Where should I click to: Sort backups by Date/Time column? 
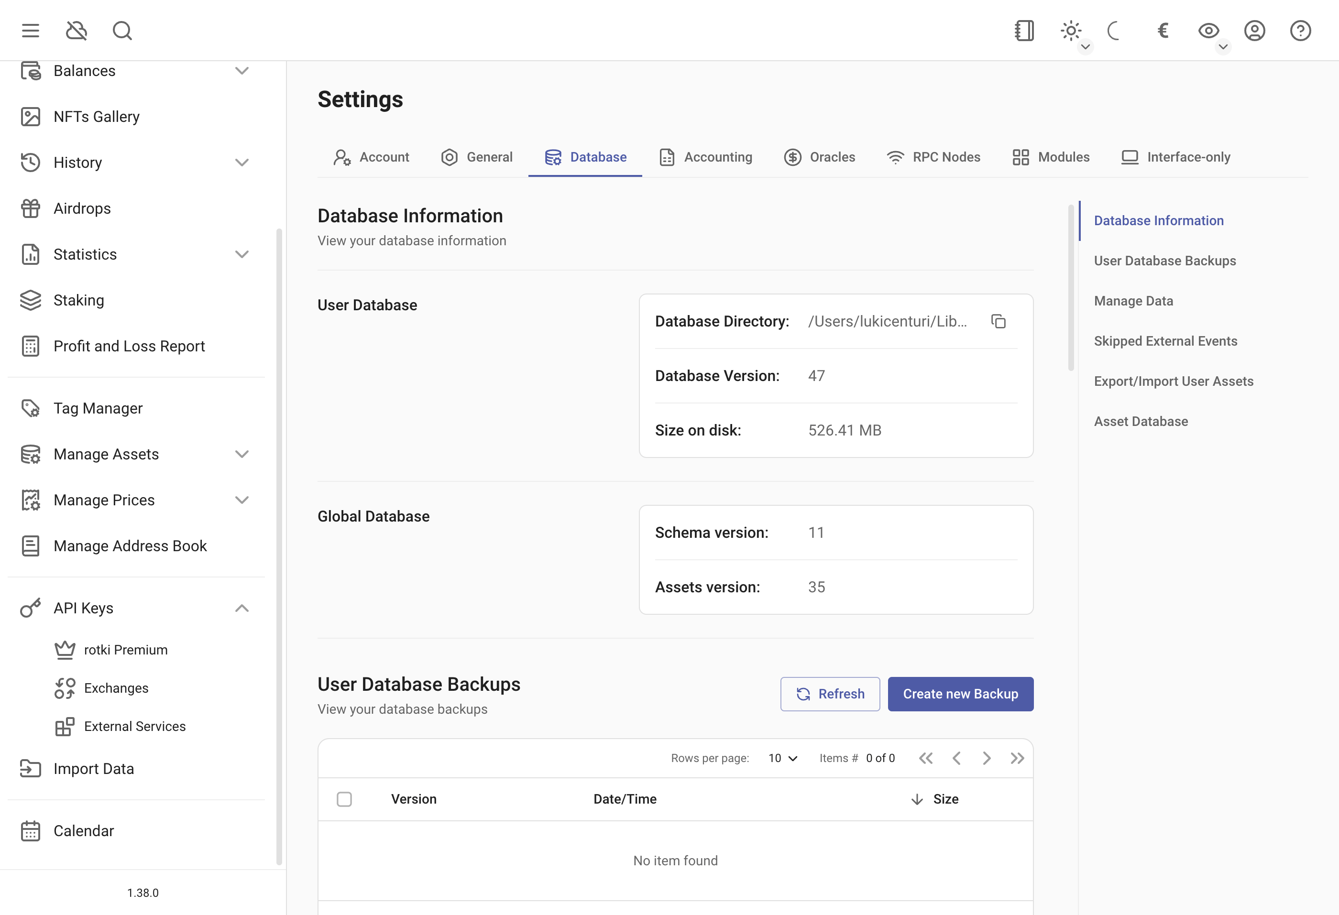(625, 799)
